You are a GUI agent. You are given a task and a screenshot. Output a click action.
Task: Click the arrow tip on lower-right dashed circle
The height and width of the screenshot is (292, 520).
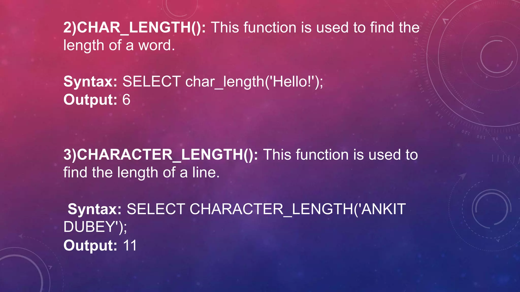[463, 175]
